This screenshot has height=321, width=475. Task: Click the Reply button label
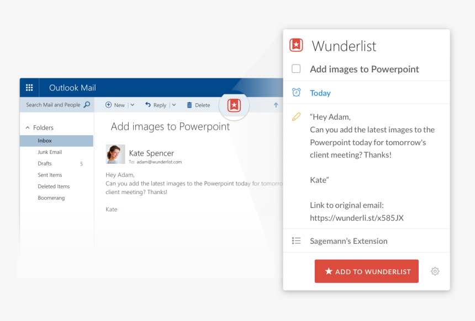[x=160, y=105]
